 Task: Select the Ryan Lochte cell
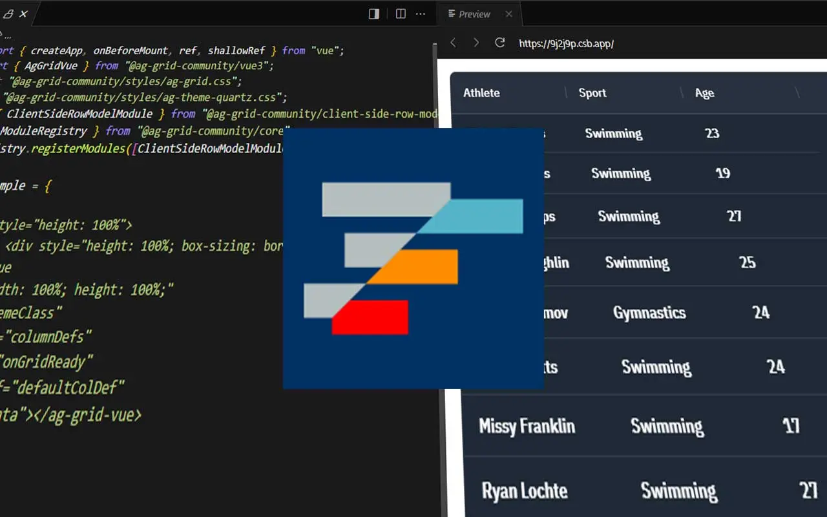coord(525,491)
